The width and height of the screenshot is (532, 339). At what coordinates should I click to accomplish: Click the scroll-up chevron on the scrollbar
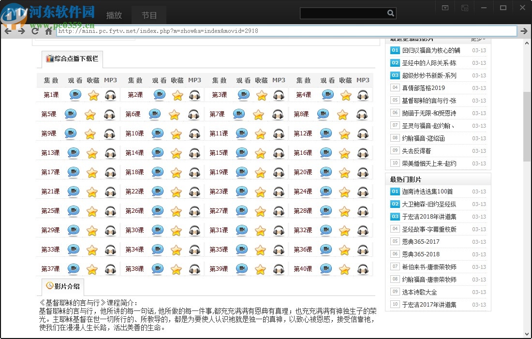527,43
